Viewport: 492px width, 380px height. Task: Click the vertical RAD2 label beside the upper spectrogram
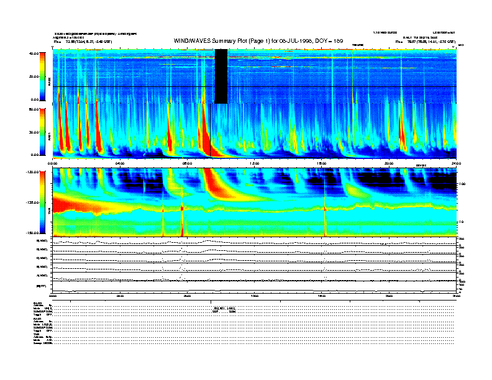coord(49,81)
